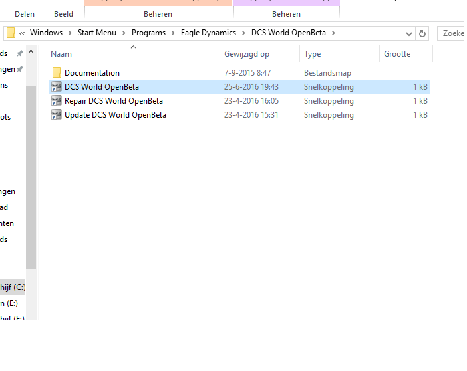Open sidebar item ending in 'ots'
Screen dimensions: 467x371
coord(5,117)
